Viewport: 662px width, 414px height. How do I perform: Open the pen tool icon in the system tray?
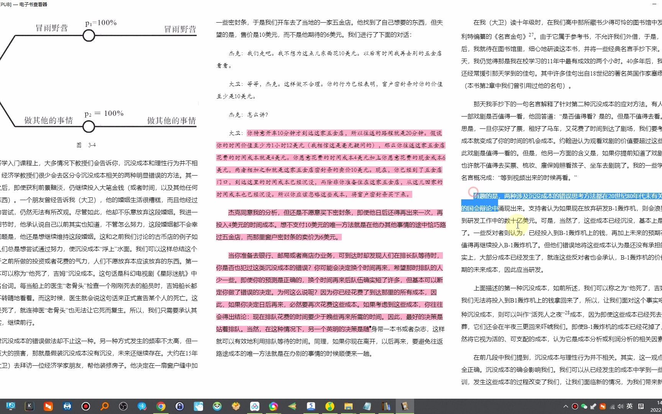[593, 406]
